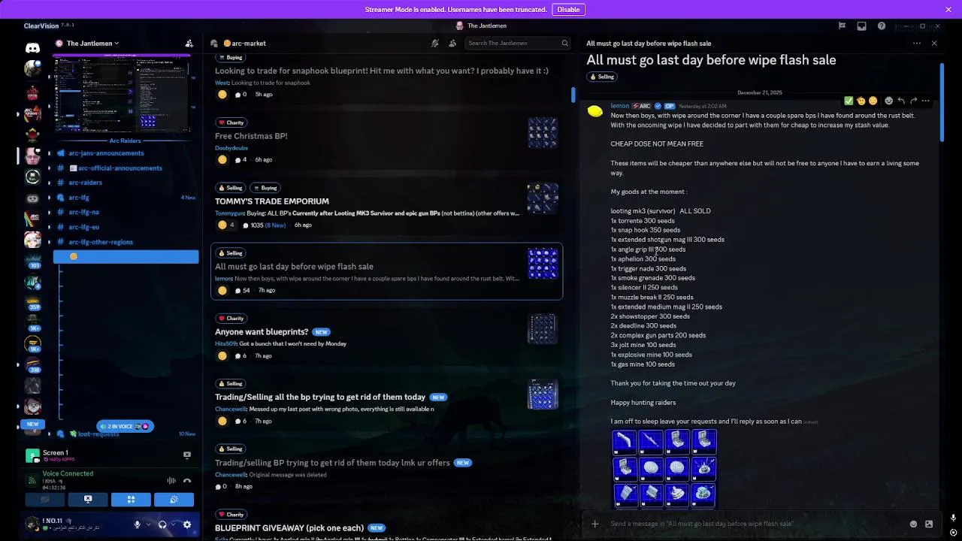Open the arc-jans-announcements channel
Viewport: 962px width, 541px height.
pos(106,153)
